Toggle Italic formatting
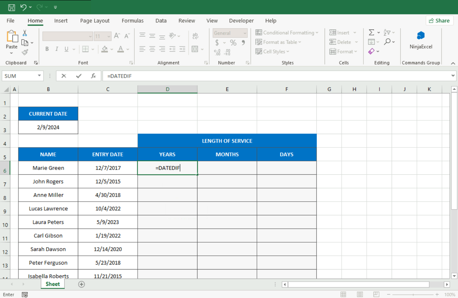Viewport: 458px width, 298px height. click(57, 49)
